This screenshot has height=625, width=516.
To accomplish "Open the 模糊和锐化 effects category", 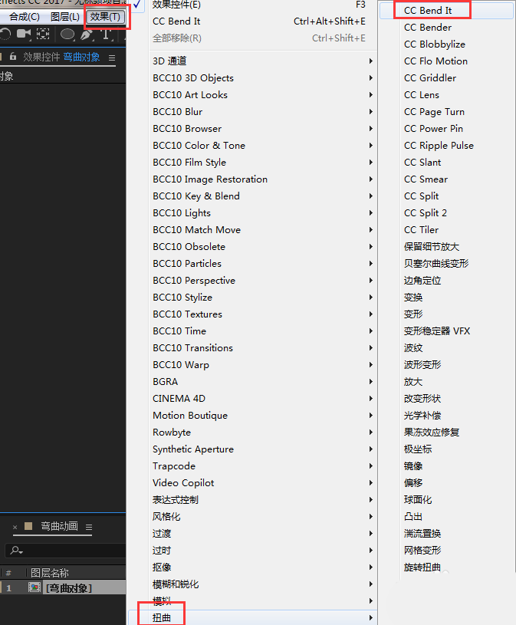I will 262,584.
